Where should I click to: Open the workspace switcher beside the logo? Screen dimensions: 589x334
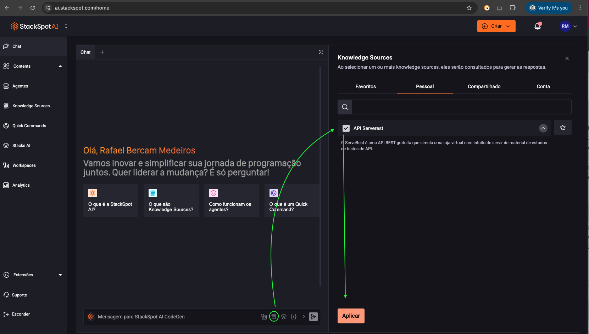click(x=66, y=26)
